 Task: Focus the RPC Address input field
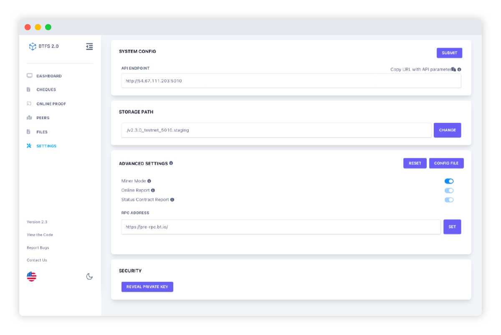pos(281,227)
